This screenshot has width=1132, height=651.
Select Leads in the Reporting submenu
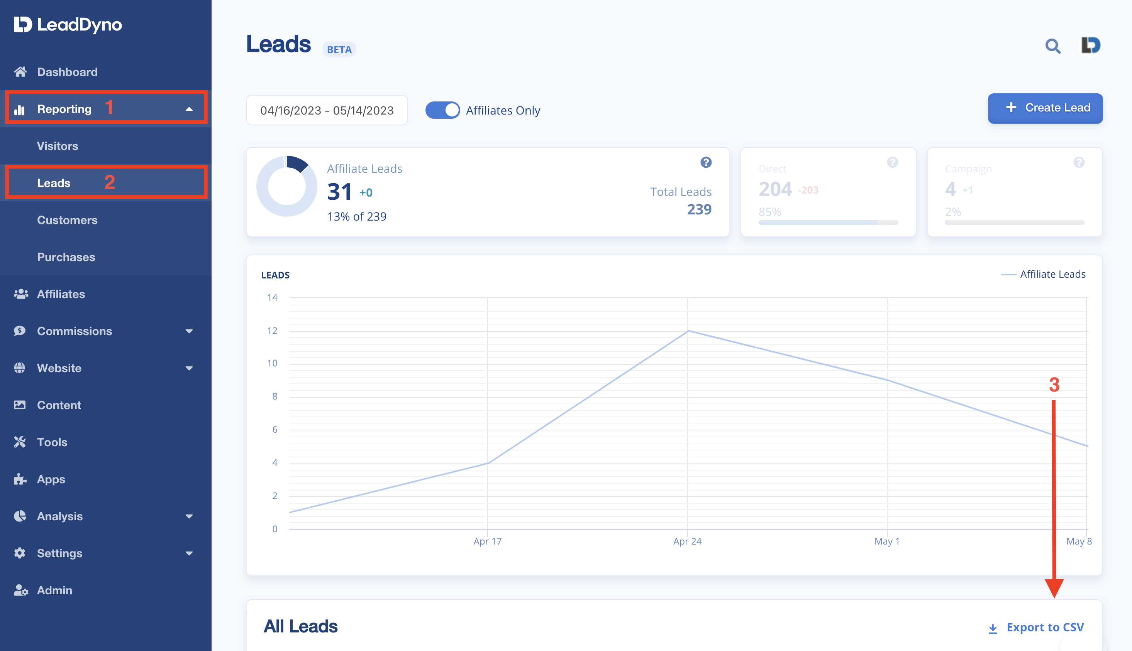(53, 182)
